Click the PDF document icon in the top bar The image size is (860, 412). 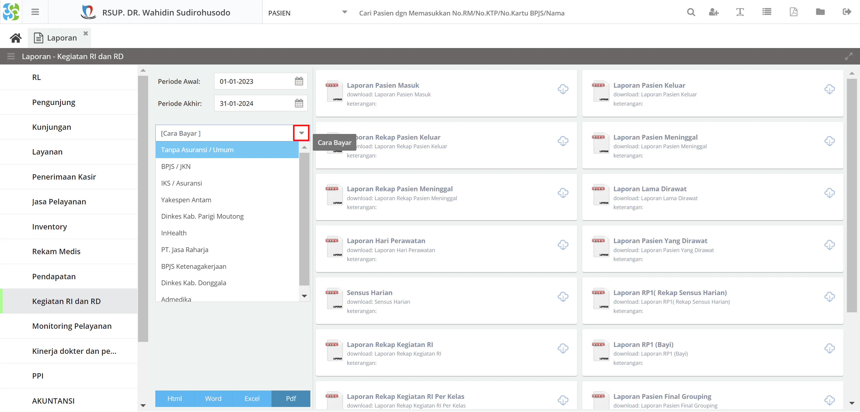point(794,12)
